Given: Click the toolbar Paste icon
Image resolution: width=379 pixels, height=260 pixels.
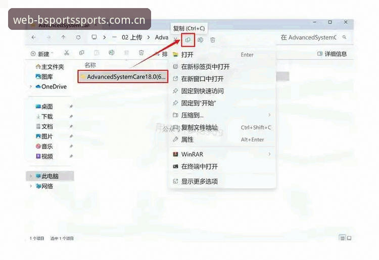Looking at the screenshot, I should pyautogui.click(x=97, y=53).
